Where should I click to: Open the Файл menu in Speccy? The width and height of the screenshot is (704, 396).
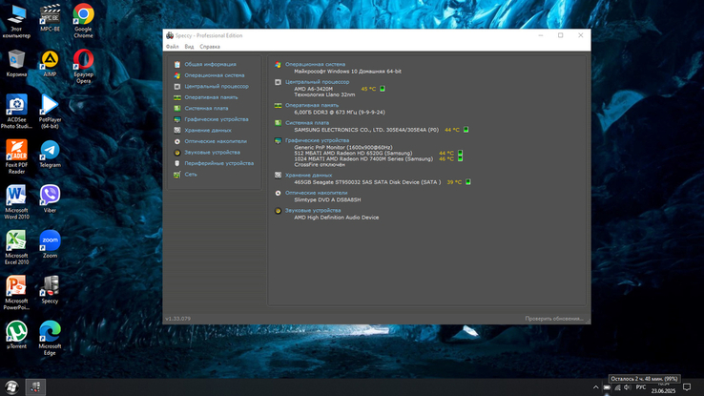[172, 47]
